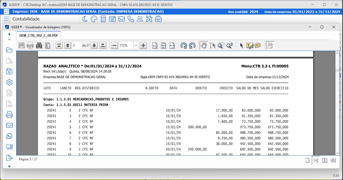The image size is (343, 180).
Task: Click the vertical scrollbar thumb
Action: [337, 70]
